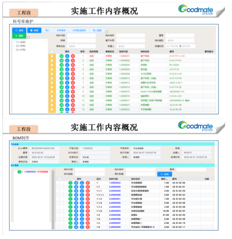Click the blue detail icon in BOM row 1.1.2

tap(76, 199)
